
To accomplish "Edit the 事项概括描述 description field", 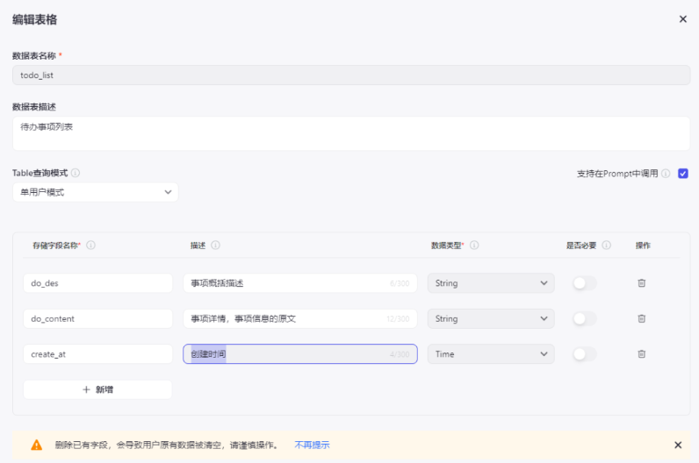I will [x=300, y=283].
